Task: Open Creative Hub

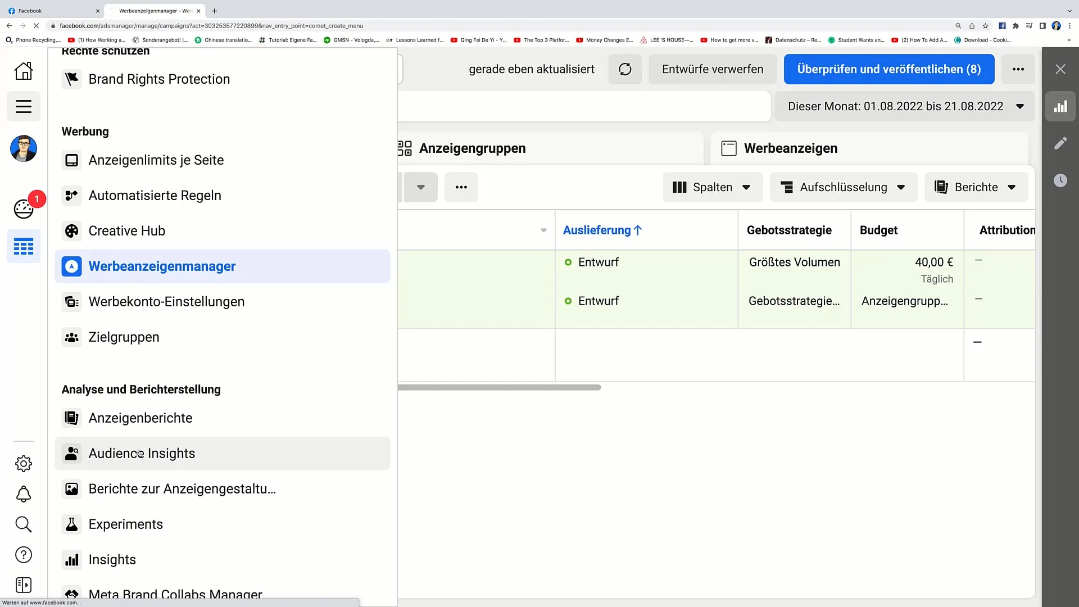Action: (223, 231)
